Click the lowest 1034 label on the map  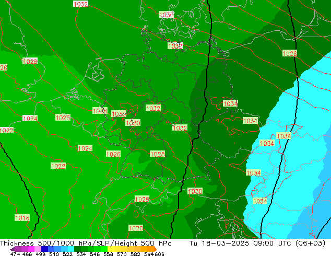coord(260,201)
